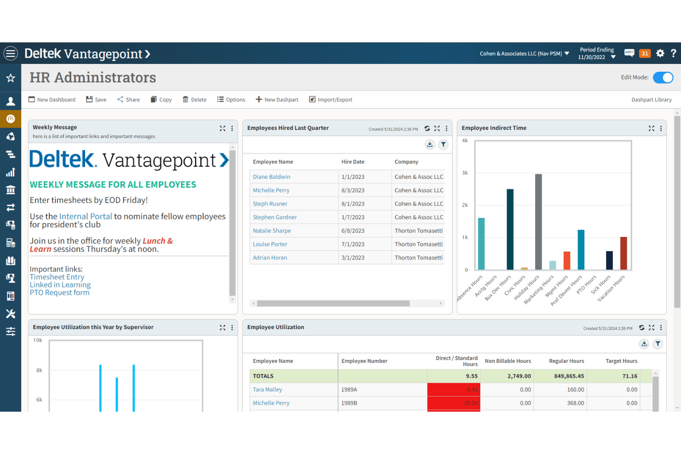Sort by the Hire Date column header

coord(353,162)
